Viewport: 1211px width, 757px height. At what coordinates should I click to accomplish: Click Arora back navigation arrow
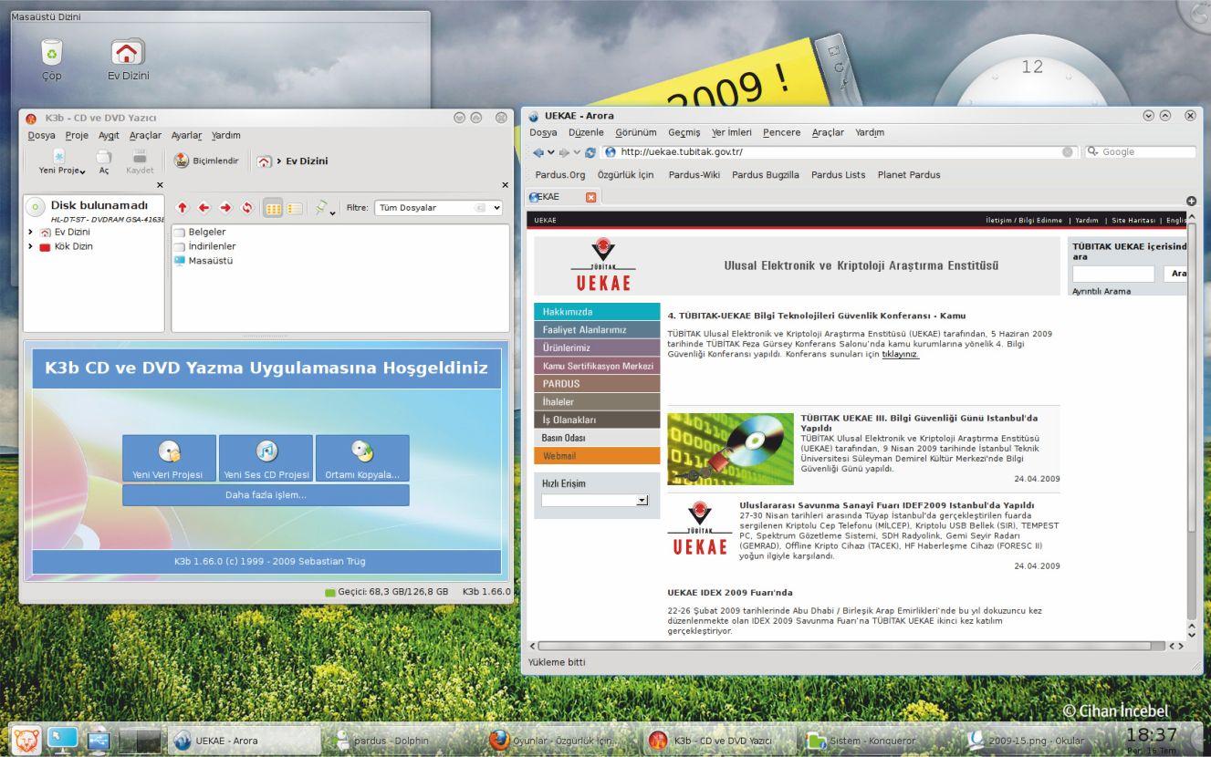tap(538, 152)
